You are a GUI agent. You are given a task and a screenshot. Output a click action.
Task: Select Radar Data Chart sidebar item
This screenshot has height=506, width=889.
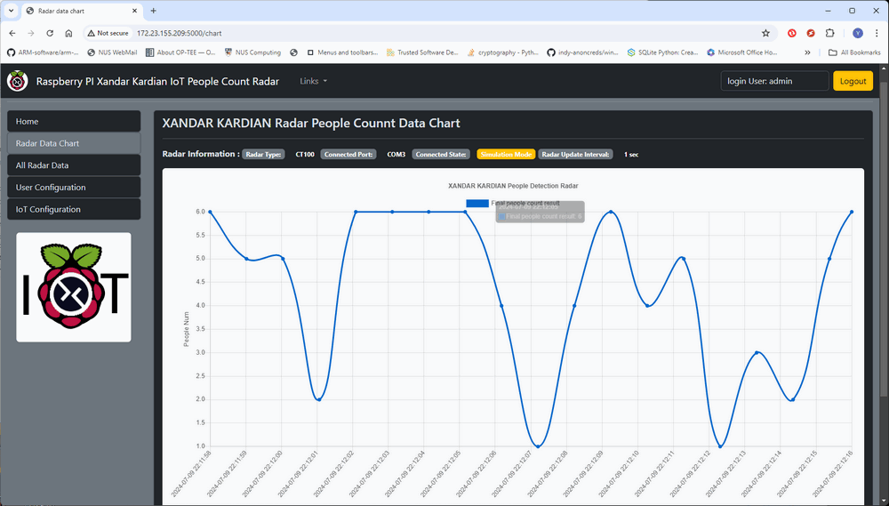click(x=74, y=143)
